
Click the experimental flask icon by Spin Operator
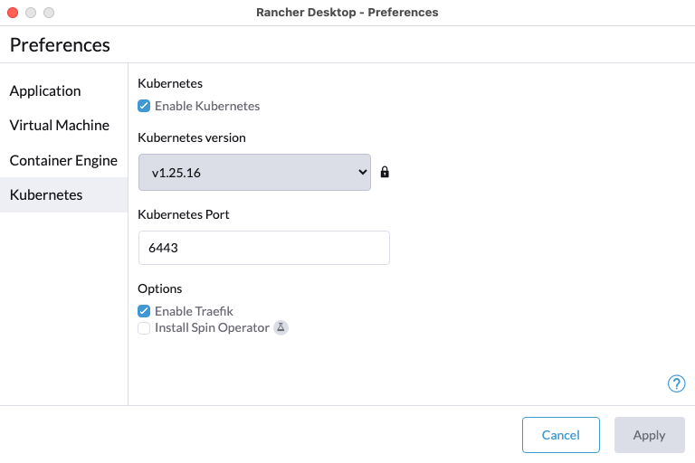click(x=281, y=327)
